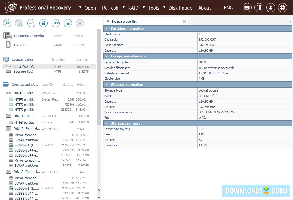Collapse the File system information section
This screenshot has width=293, height=200.
point(106,56)
